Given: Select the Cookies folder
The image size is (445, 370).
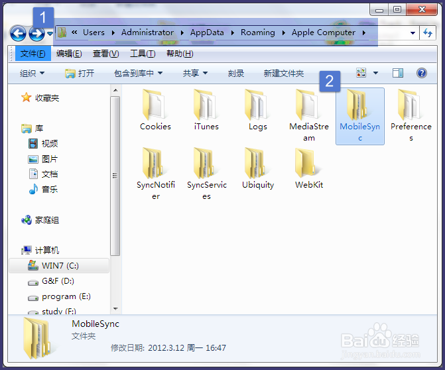Looking at the screenshot, I should [x=155, y=110].
